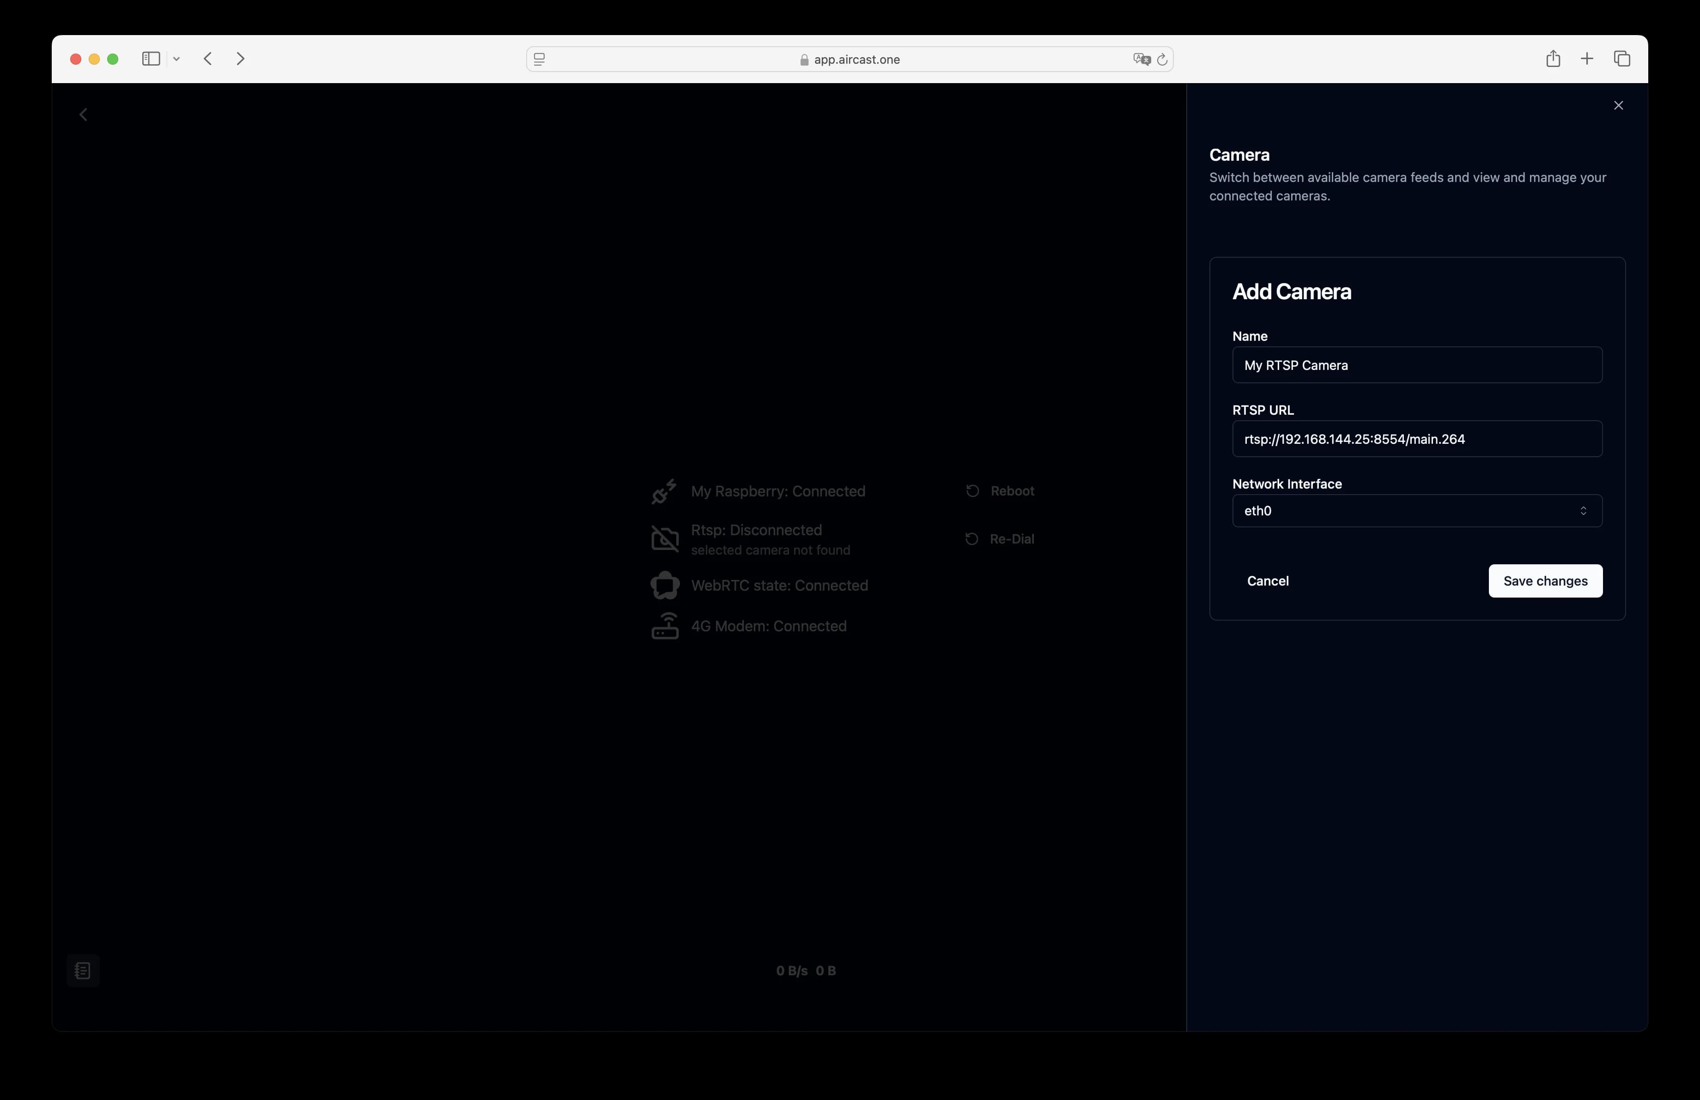Click the Rtsp disconnected camera icon

pos(664,538)
